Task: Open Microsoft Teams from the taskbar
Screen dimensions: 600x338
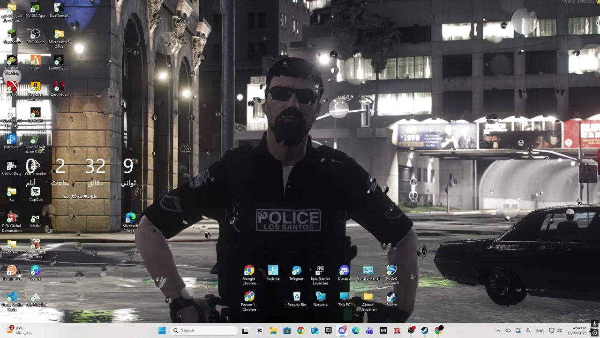Action: pyautogui.click(x=369, y=330)
